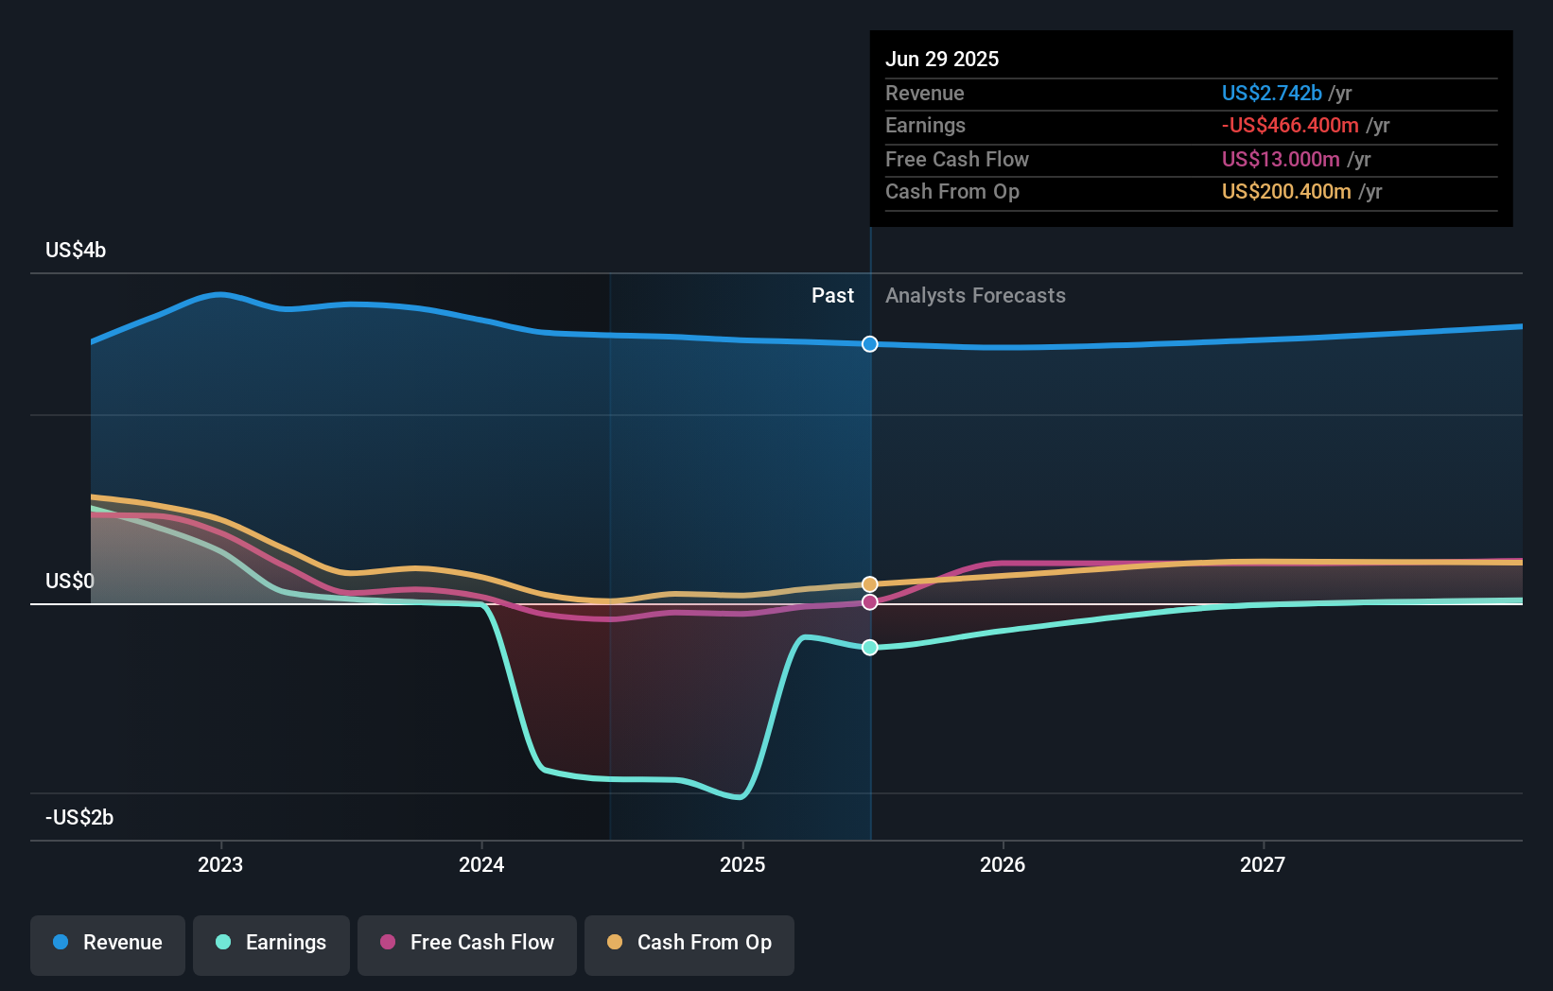The width and height of the screenshot is (1553, 991).
Task: Click the Jun 29 2025 tooltip date
Action: (942, 60)
